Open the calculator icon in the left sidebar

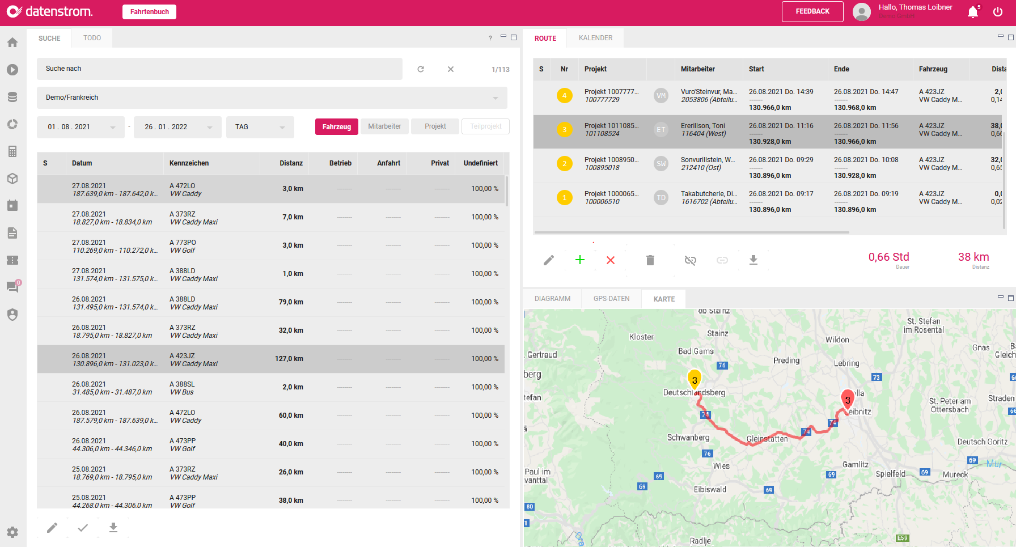[12, 151]
